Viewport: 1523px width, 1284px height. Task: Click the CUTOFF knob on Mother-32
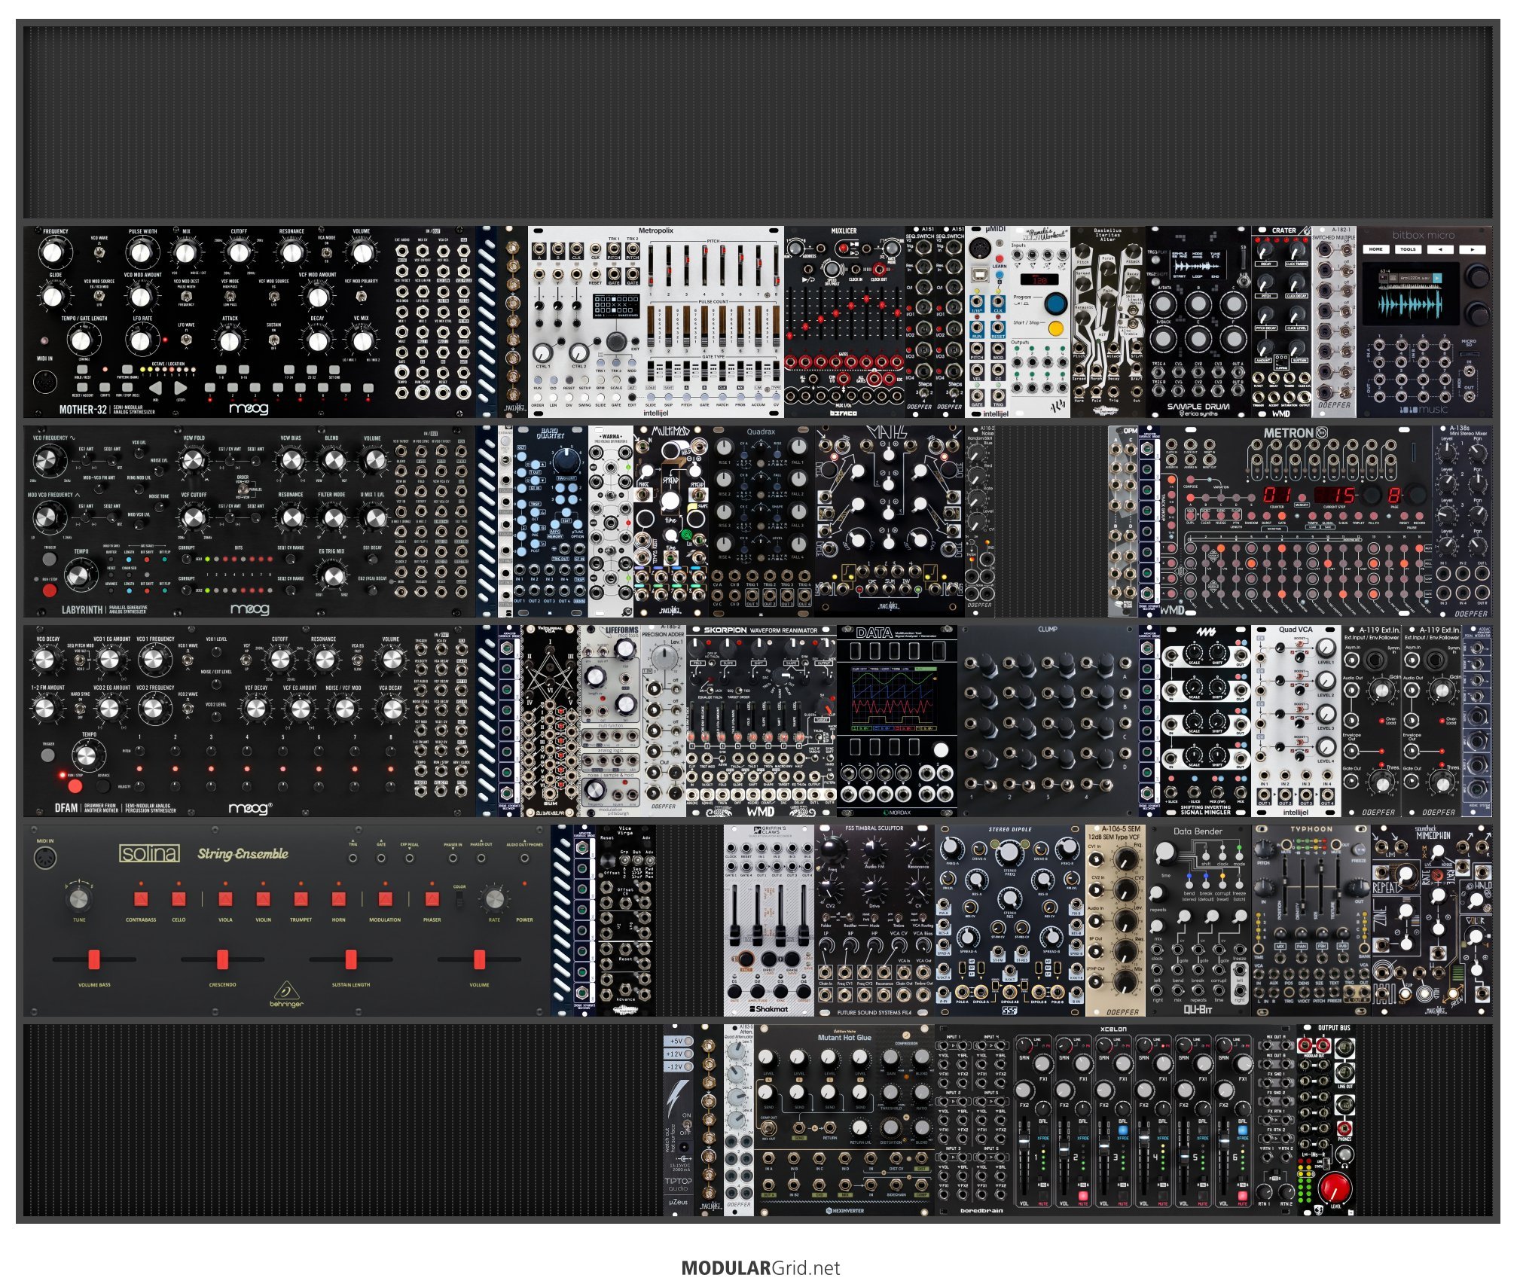[238, 252]
